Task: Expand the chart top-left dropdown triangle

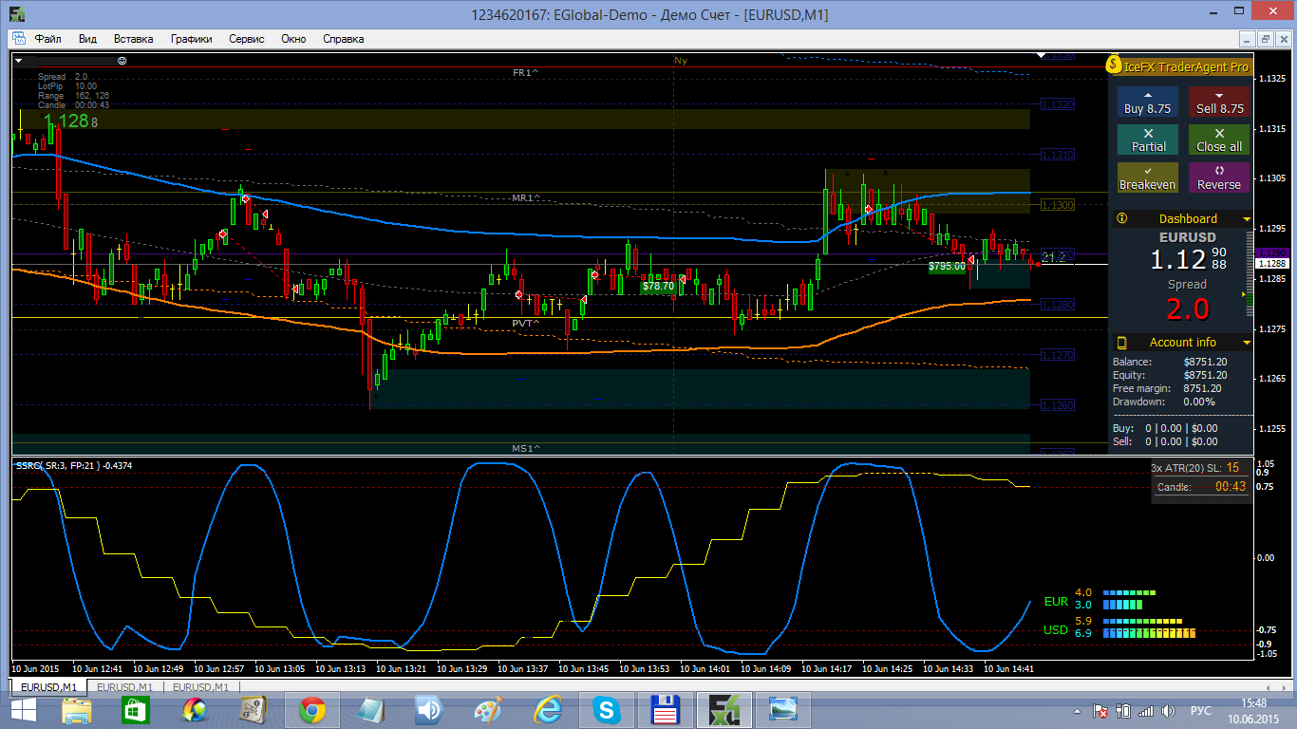Action: pos(19,61)
